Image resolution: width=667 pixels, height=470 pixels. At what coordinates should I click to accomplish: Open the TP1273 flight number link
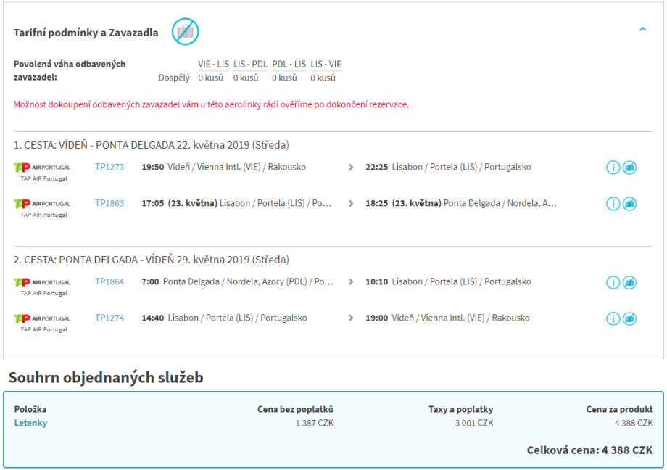[109, 167]
